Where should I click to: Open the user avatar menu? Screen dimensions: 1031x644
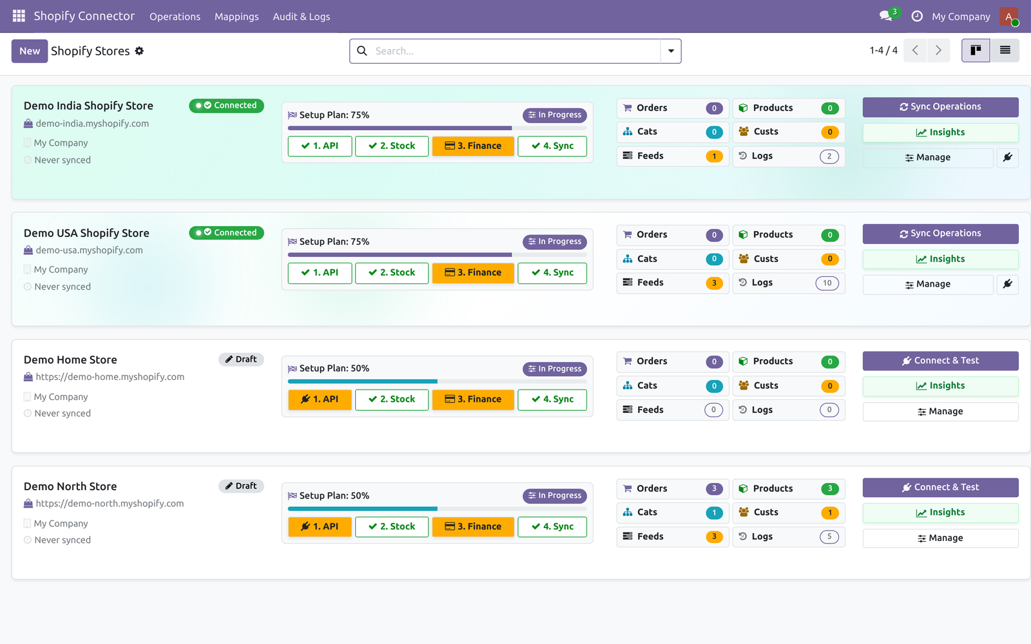point(1009,16)
